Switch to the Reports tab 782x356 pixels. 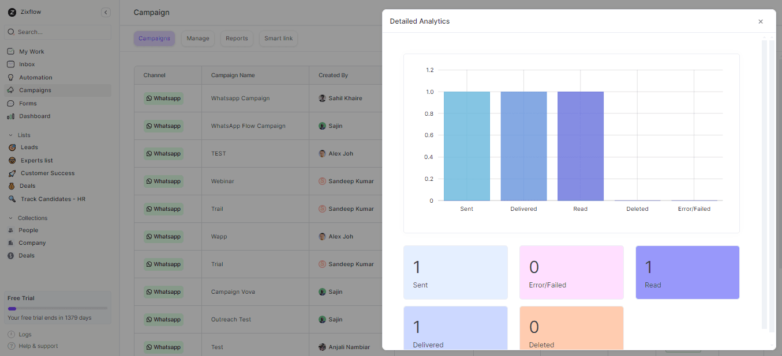pyautogui.click(x=236, y=38)
